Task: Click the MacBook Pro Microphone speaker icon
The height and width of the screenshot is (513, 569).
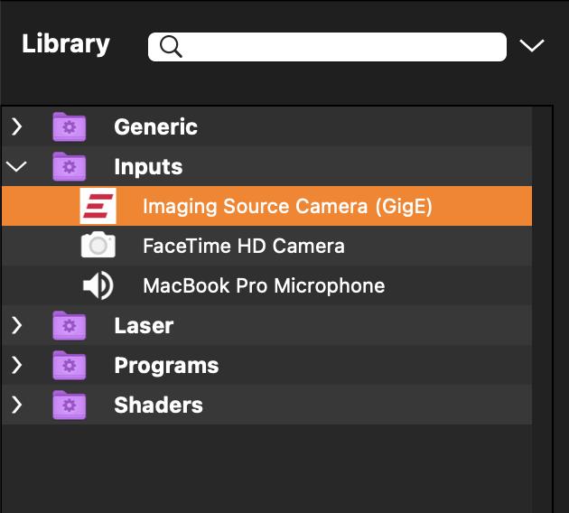Action: coord(98,285)
